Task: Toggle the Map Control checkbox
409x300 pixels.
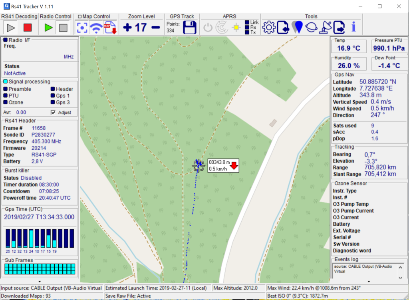Action: [x=80, y=17]
